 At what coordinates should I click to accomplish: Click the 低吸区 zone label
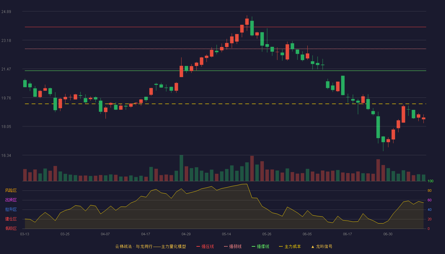pyautogui.click(x=11, y=228)
